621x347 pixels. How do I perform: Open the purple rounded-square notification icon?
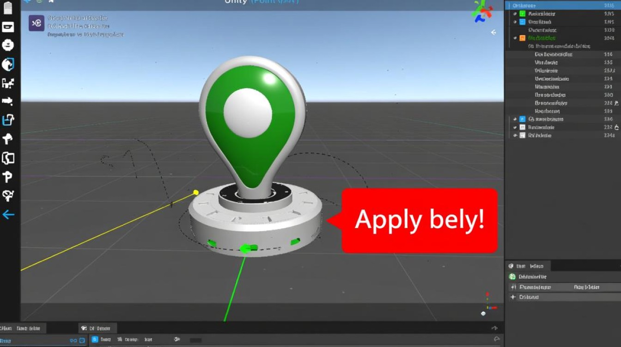point(37,23)
